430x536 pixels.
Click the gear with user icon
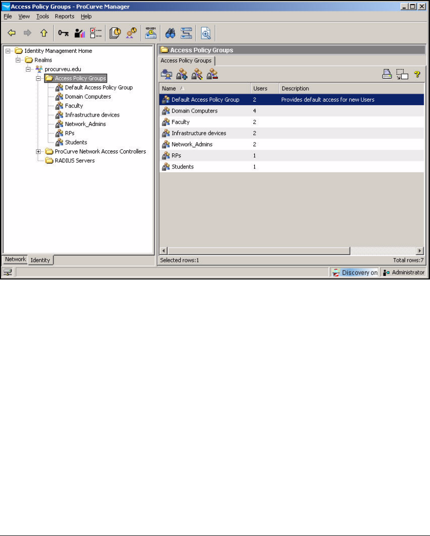[167, 74]
